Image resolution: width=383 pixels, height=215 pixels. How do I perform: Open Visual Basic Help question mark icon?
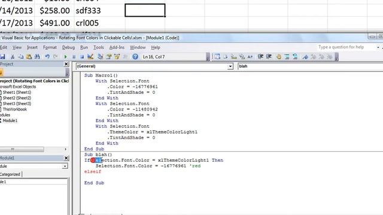[135, 57]
